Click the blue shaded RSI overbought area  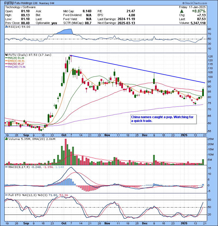click(65, 32)
